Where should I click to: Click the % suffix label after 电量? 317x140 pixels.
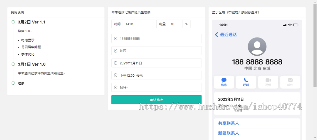point(187,24)
